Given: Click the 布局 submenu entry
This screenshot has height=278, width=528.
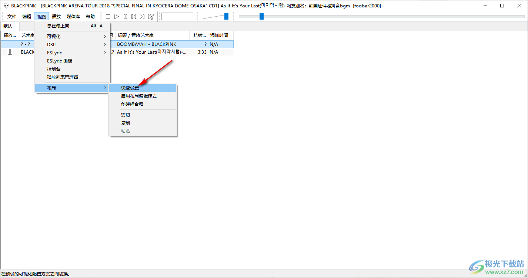Looking at the screenshot, I should click(x=73, y=88).
